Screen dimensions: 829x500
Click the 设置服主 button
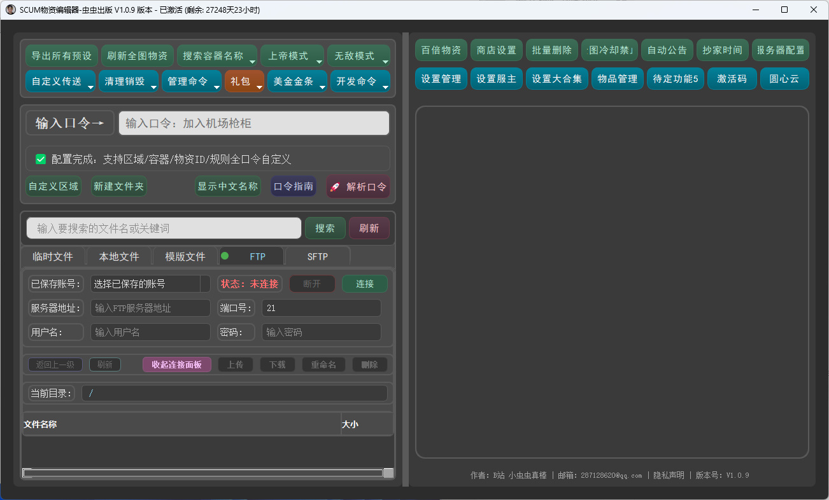(x=497, y=79)
